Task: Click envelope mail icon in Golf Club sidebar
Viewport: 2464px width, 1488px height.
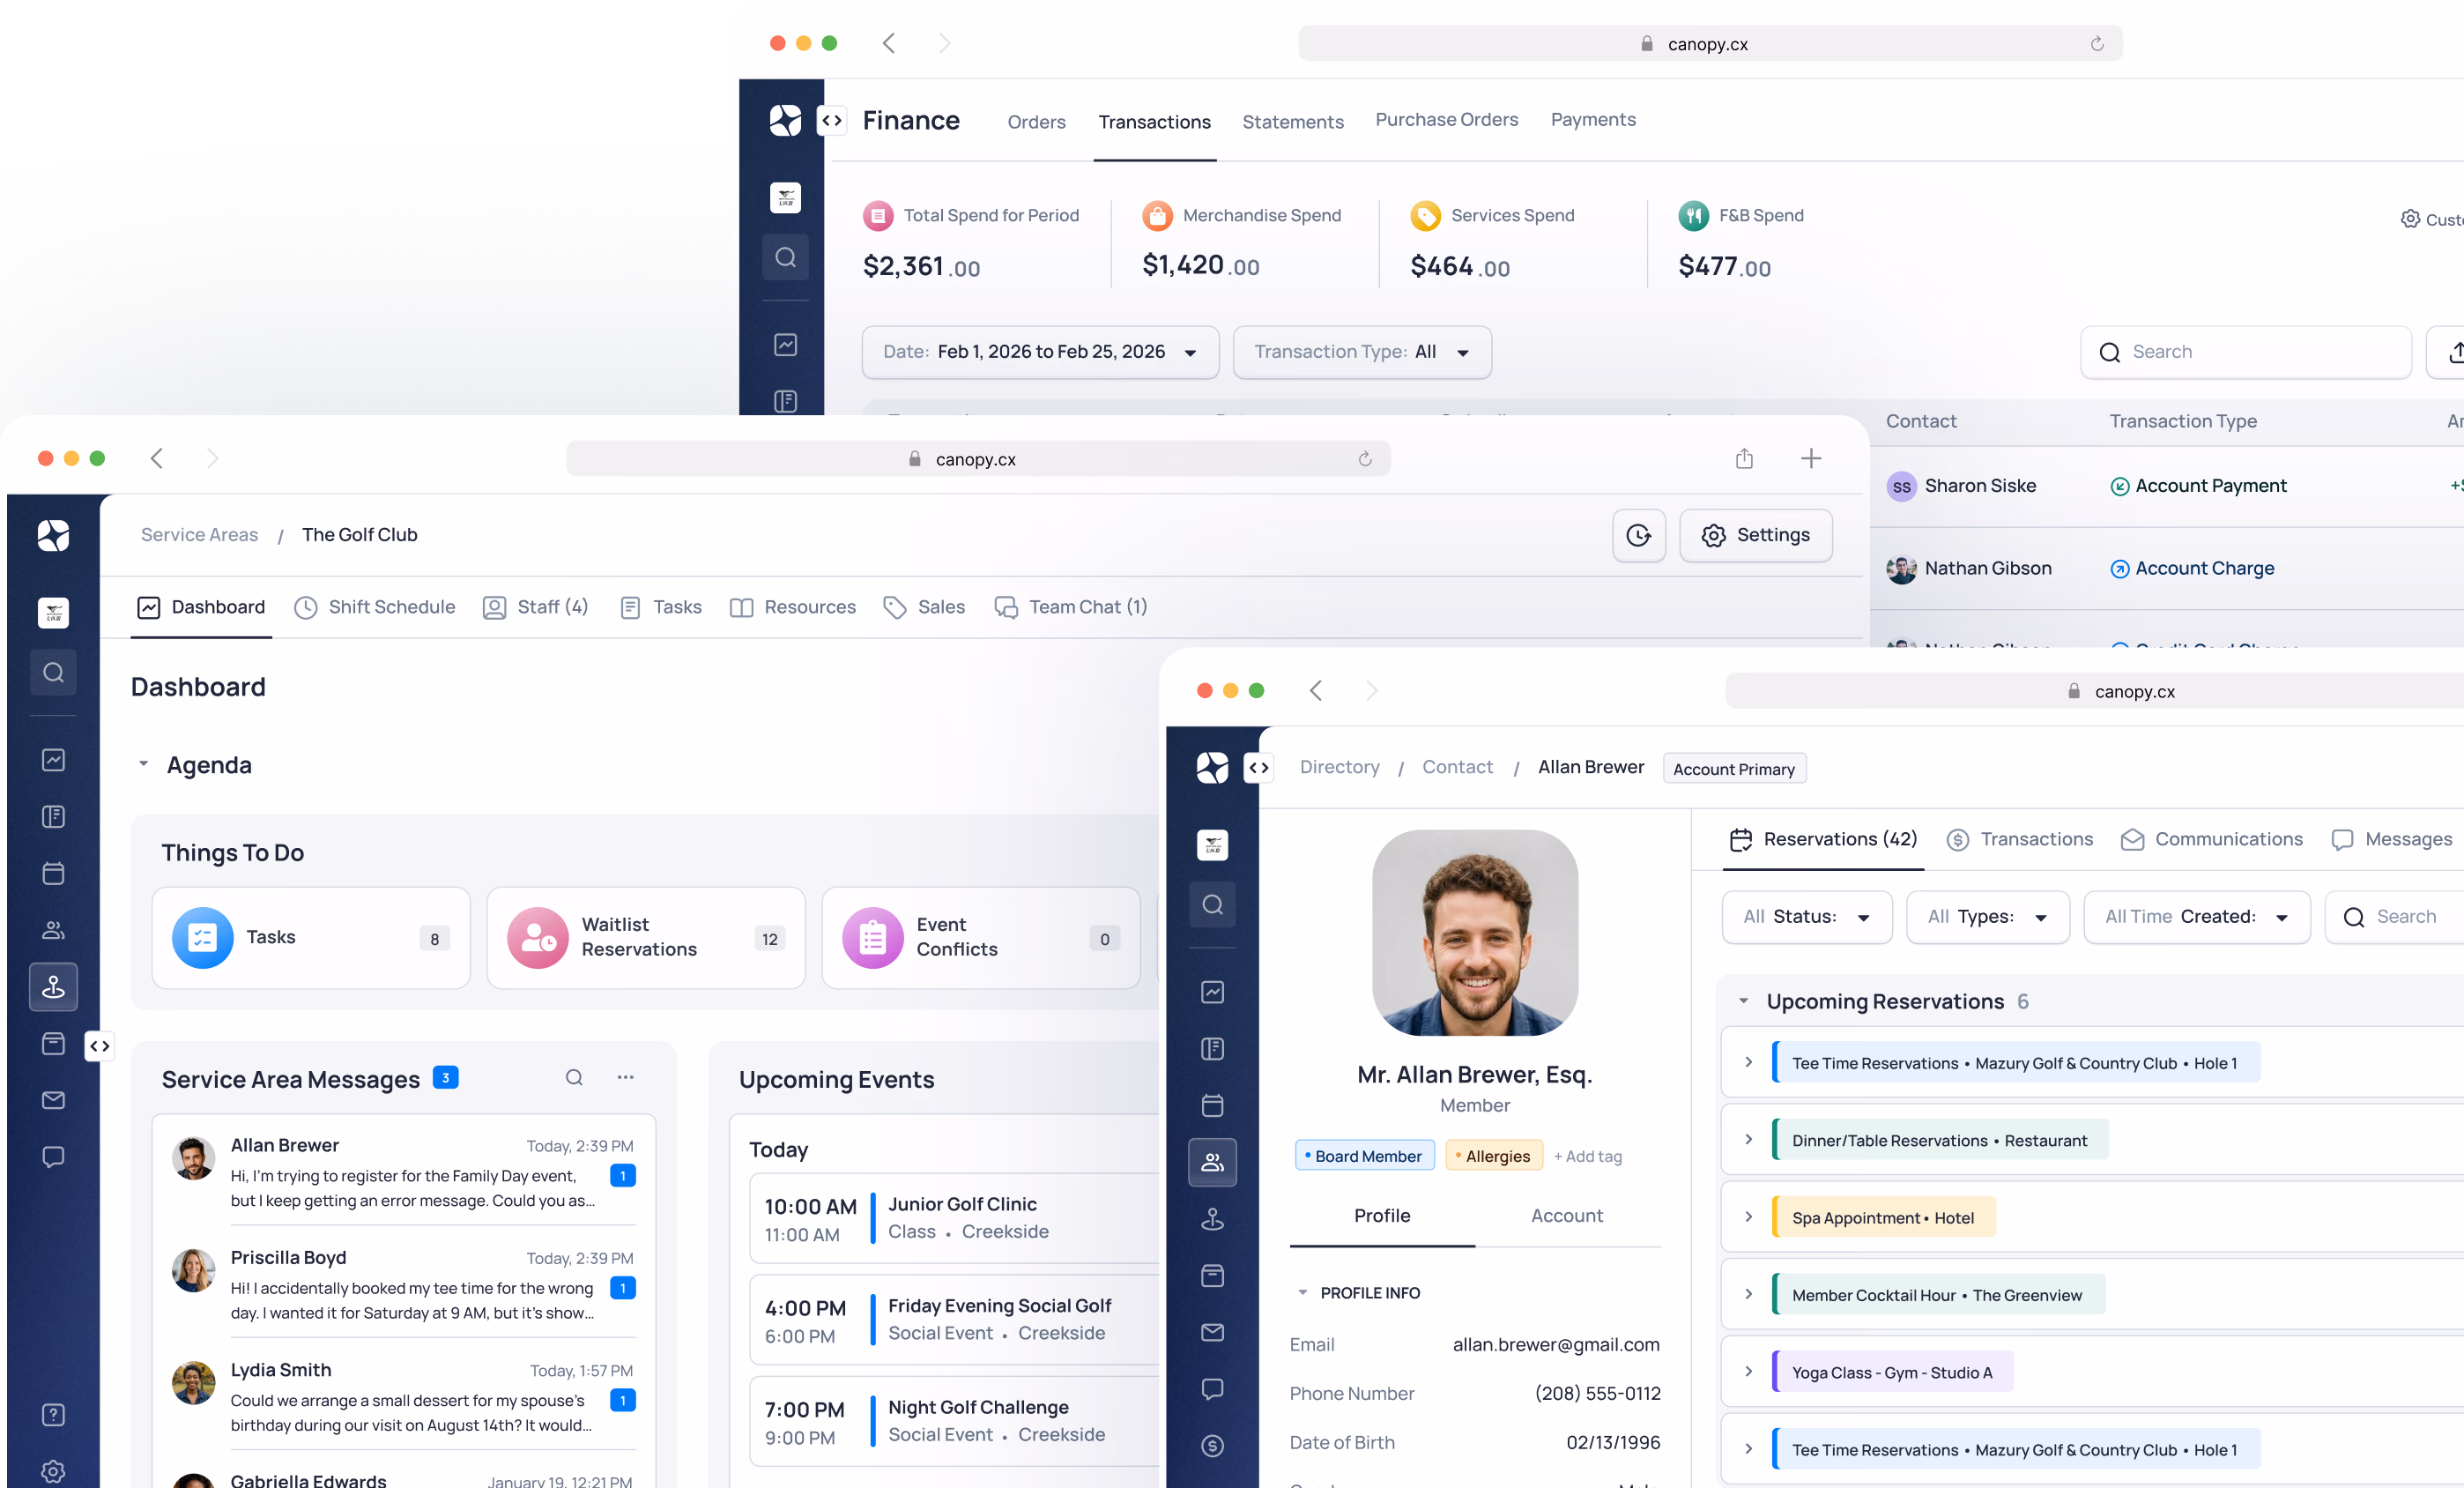Action: coord(53,1100)
